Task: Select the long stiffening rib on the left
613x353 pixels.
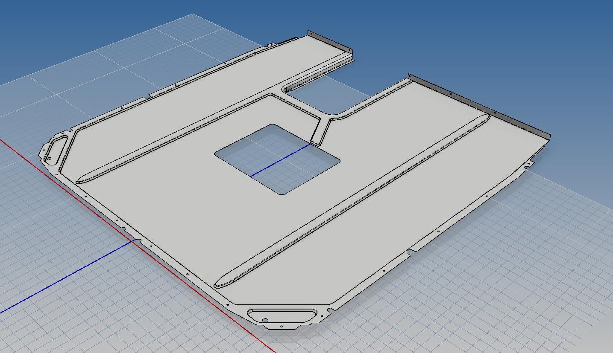Action: click(x=171, y=139)
